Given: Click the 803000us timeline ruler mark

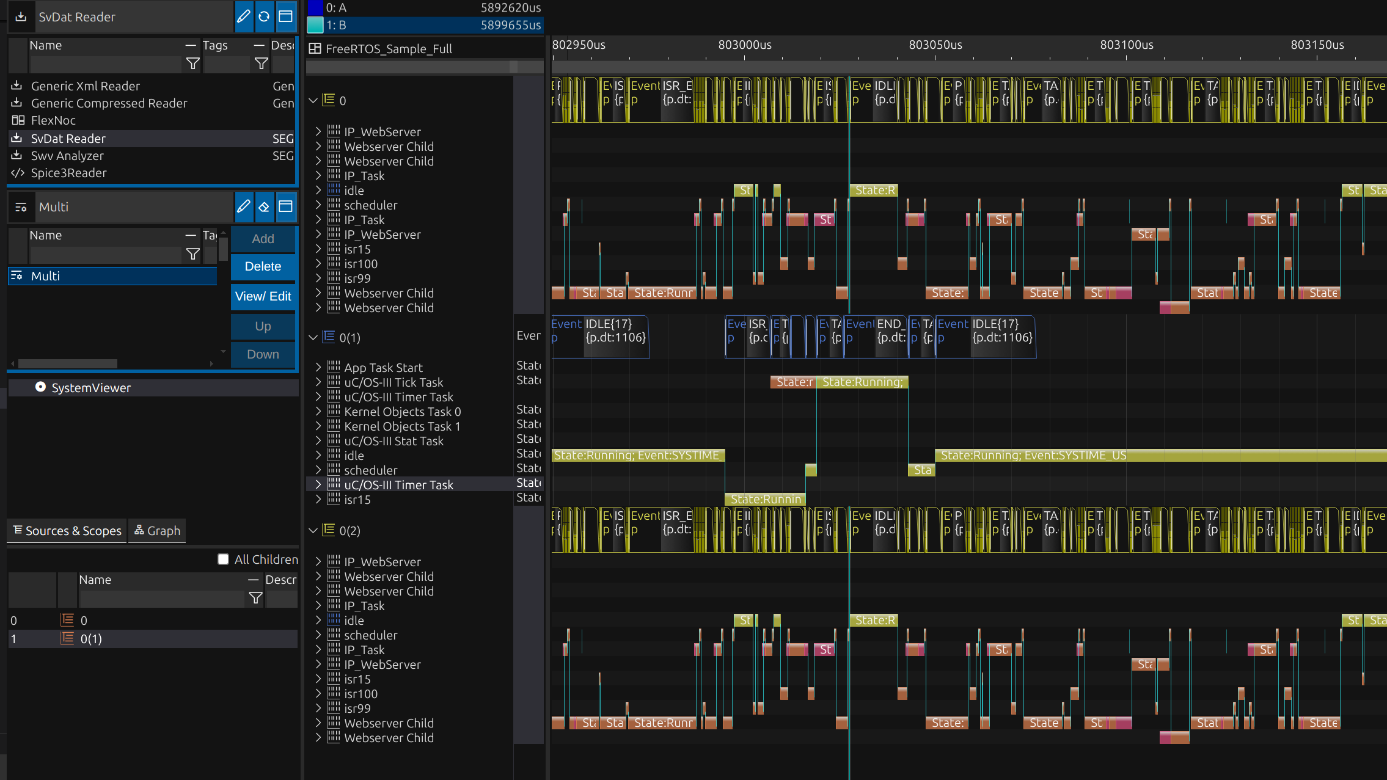Looking at the screenshot, I should [745, 45].
